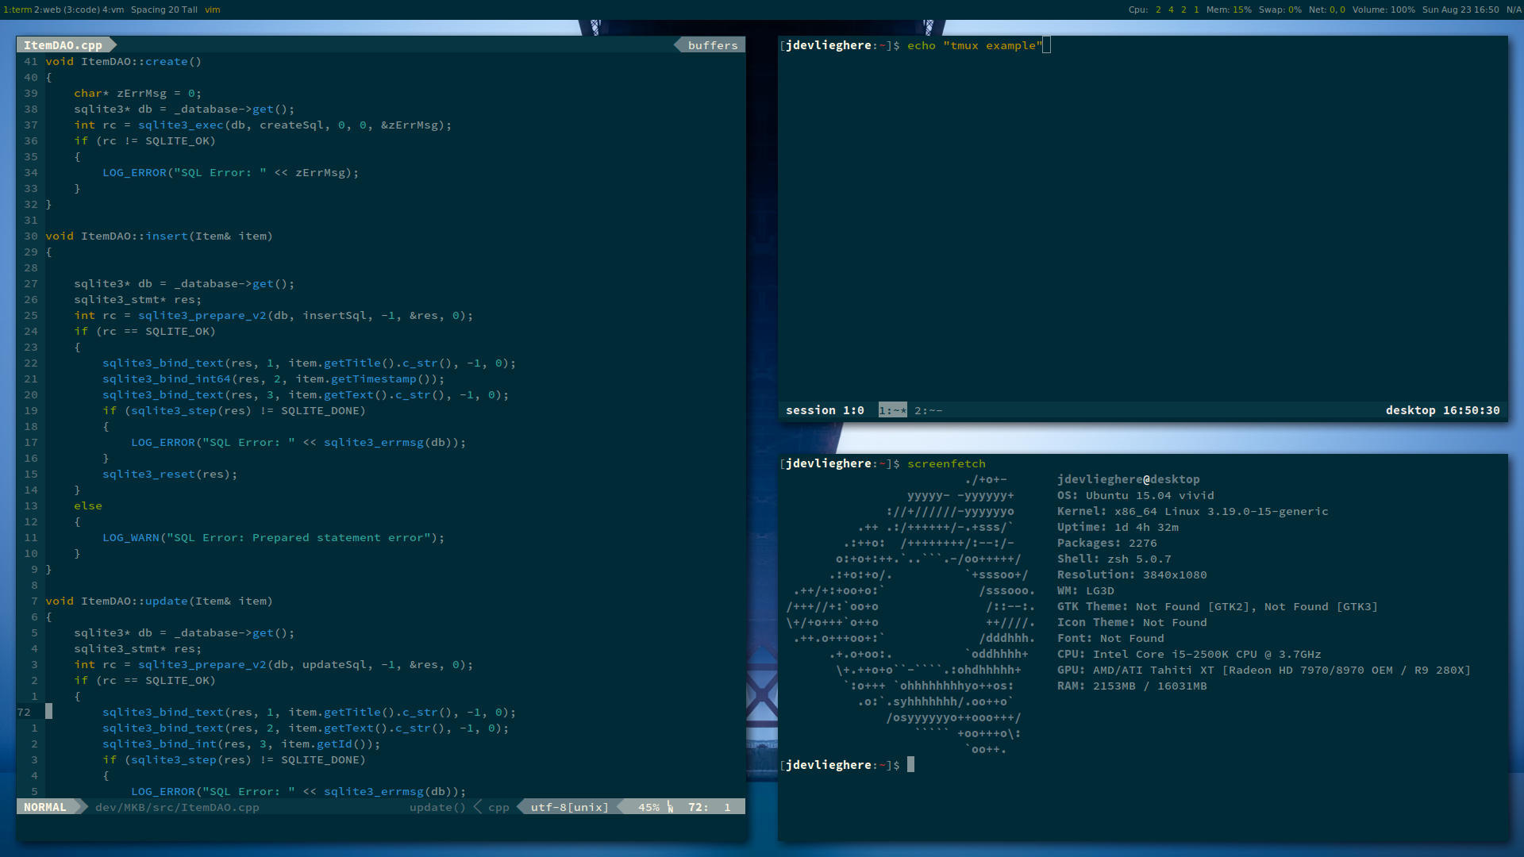Select the ItemDAO.cpp buffer tab
The height and width of the screenshot is (857, 1524).
(63, 45)
